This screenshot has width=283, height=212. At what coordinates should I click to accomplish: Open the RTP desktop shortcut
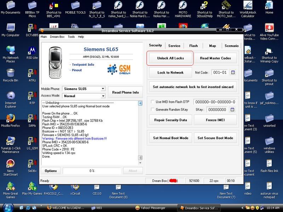point(32,98)
